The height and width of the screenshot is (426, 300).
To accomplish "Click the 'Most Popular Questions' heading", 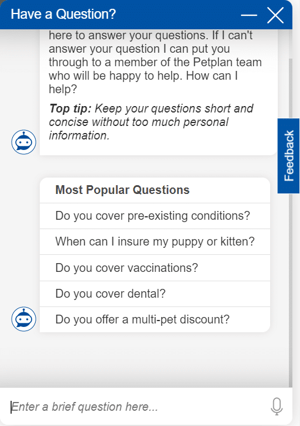I will click(122, 190).
